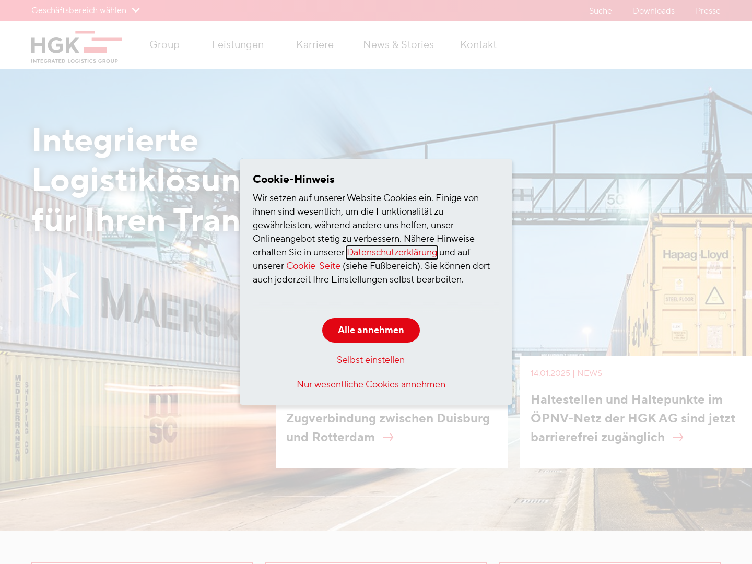This screenshot has height=564, width=752.
Task: Click the HGK logo
Action: (x=76, y=47)
